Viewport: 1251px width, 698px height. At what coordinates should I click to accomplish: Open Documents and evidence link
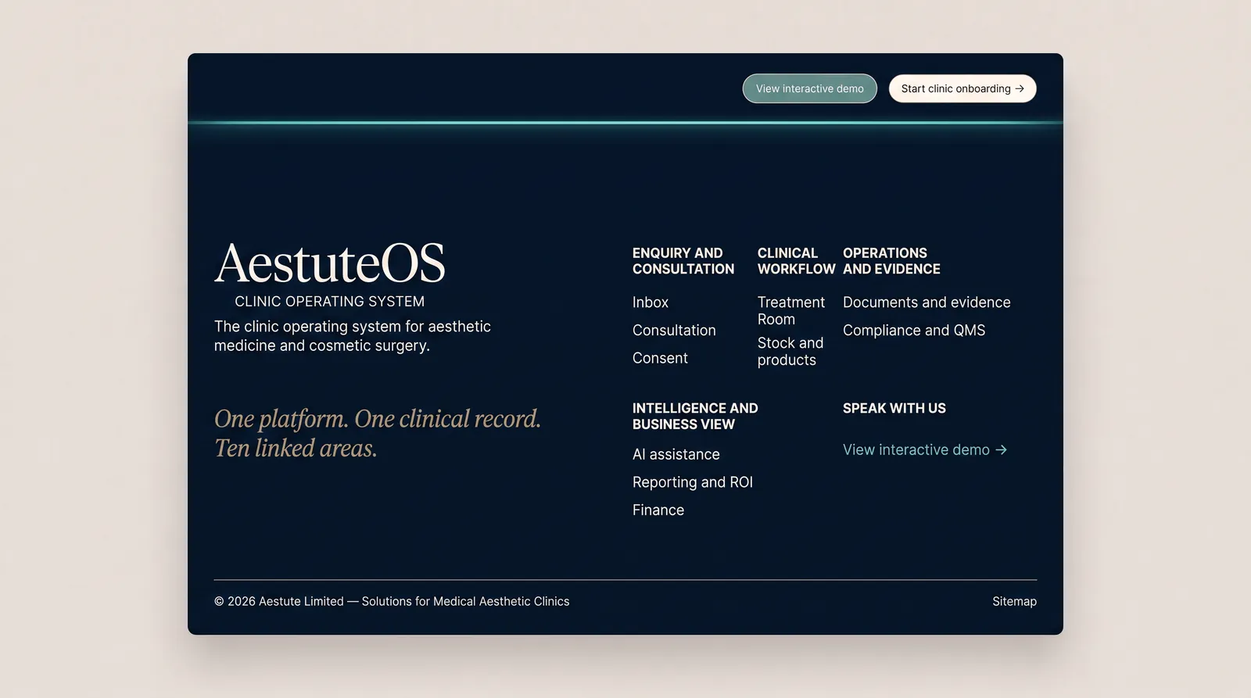pyautogui.click(x=927, y=302)
